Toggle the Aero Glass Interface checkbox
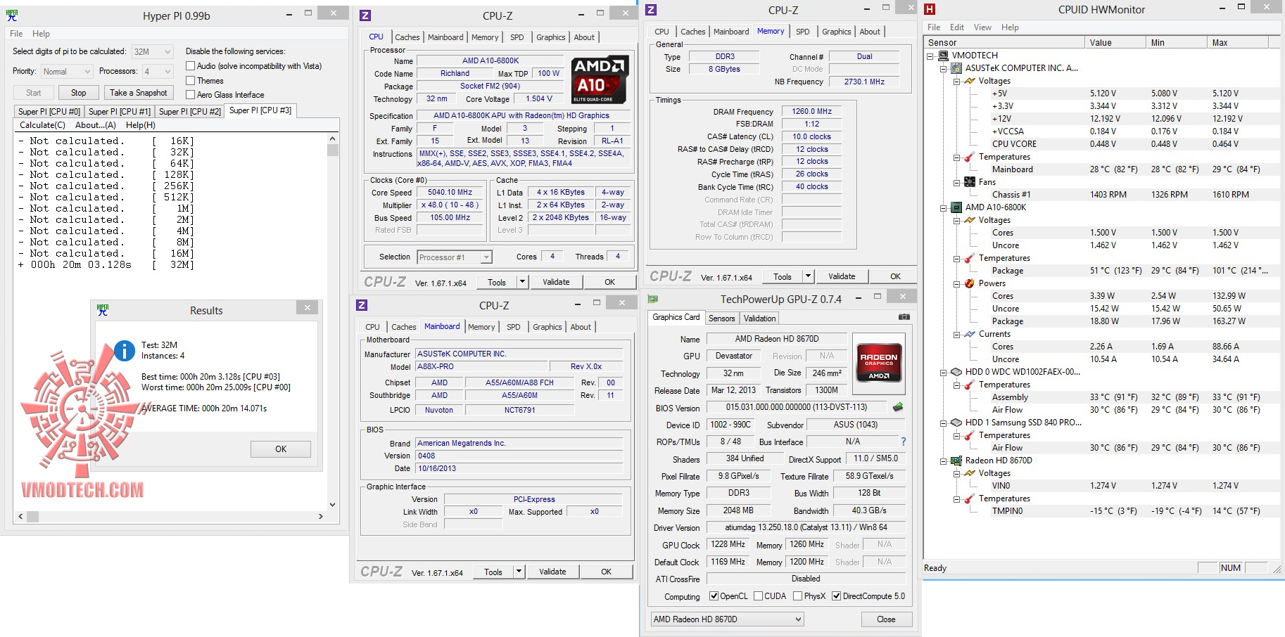This screenshot has width=1285, height=637. (x=190, y=95)
